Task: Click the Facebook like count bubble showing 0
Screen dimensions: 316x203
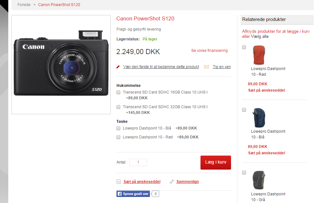Action: pyautogui.click(x=155, y=194)
